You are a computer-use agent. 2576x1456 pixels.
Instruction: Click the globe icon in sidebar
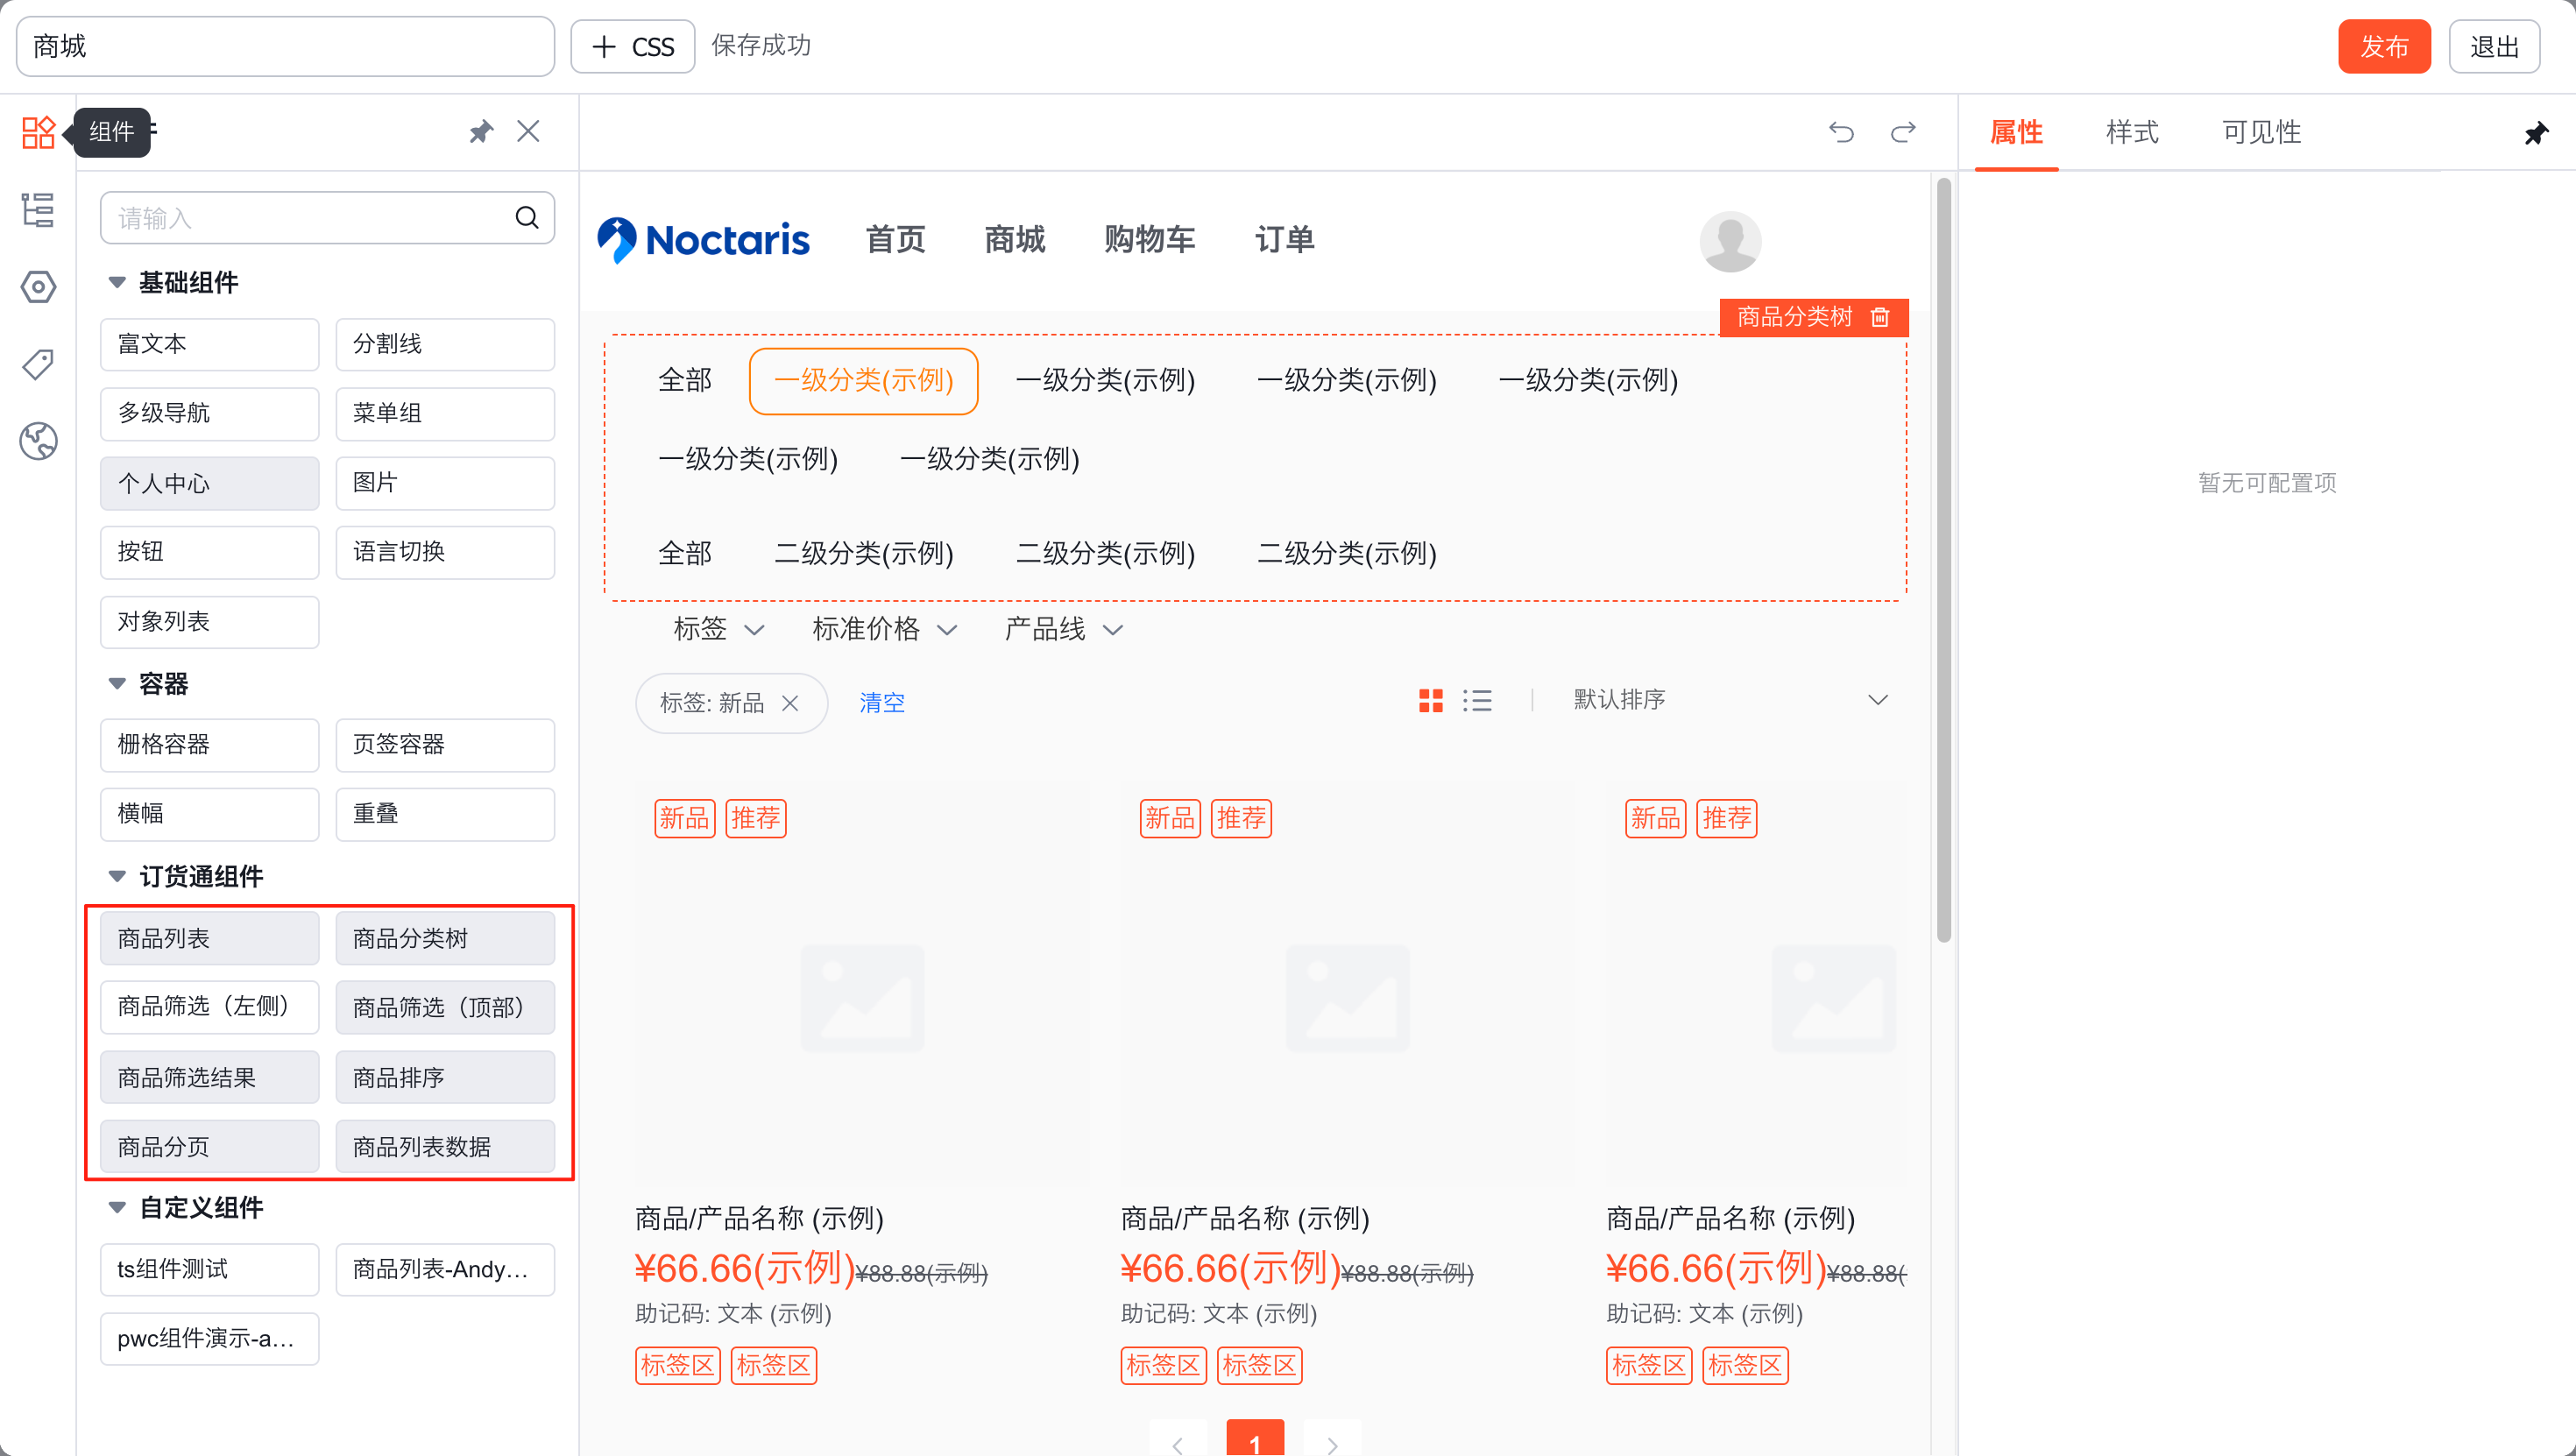[x=38, y=441]
